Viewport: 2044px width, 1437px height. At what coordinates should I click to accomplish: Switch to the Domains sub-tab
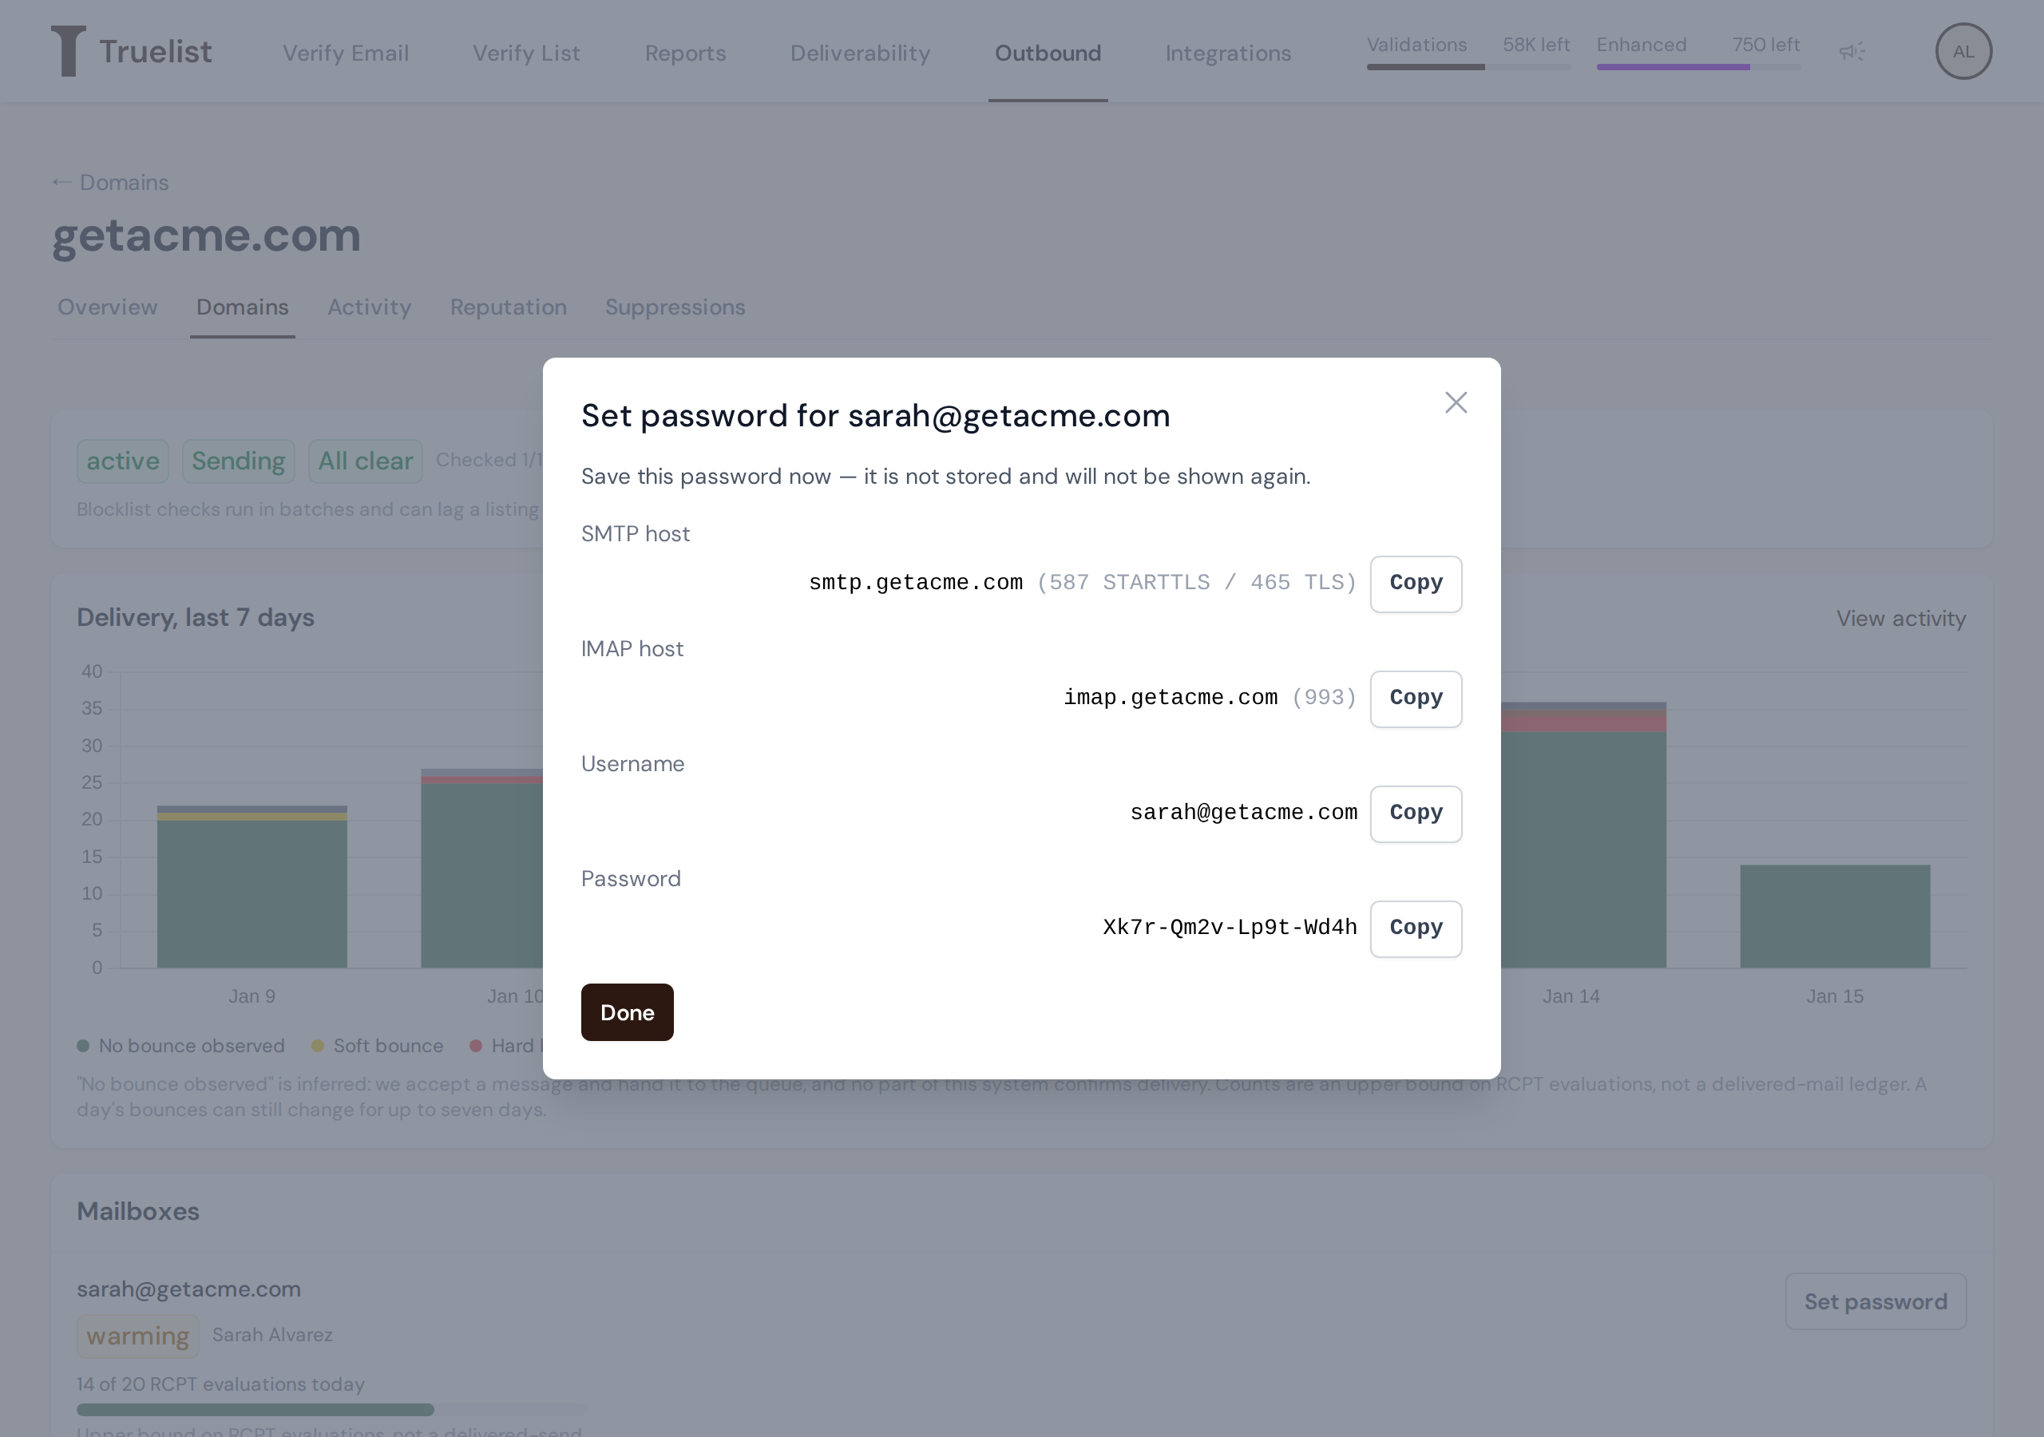click(242, 307)
